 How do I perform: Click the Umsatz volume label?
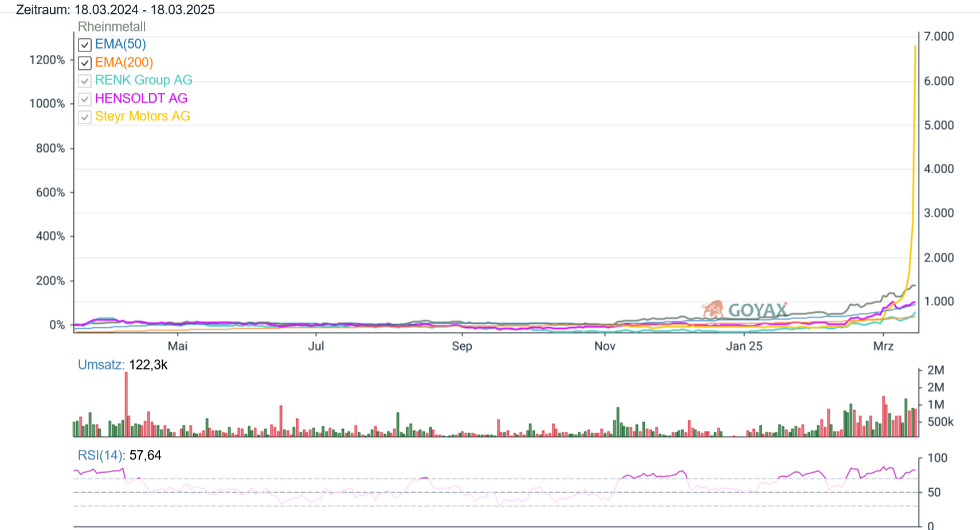tap(101, 365)
